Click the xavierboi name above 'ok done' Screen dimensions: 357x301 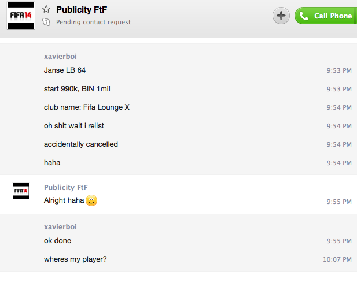(x=60, y=227)
